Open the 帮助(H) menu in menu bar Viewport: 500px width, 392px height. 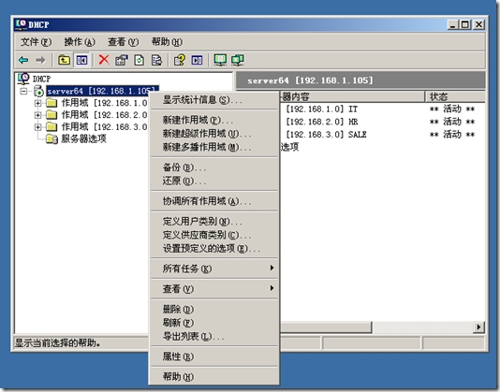pos(167,42)
